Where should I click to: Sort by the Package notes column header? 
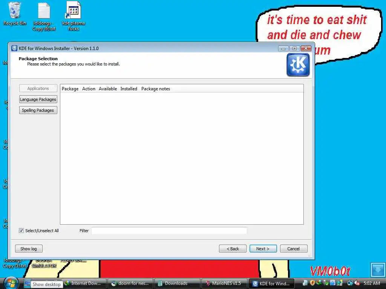(156, 89)
